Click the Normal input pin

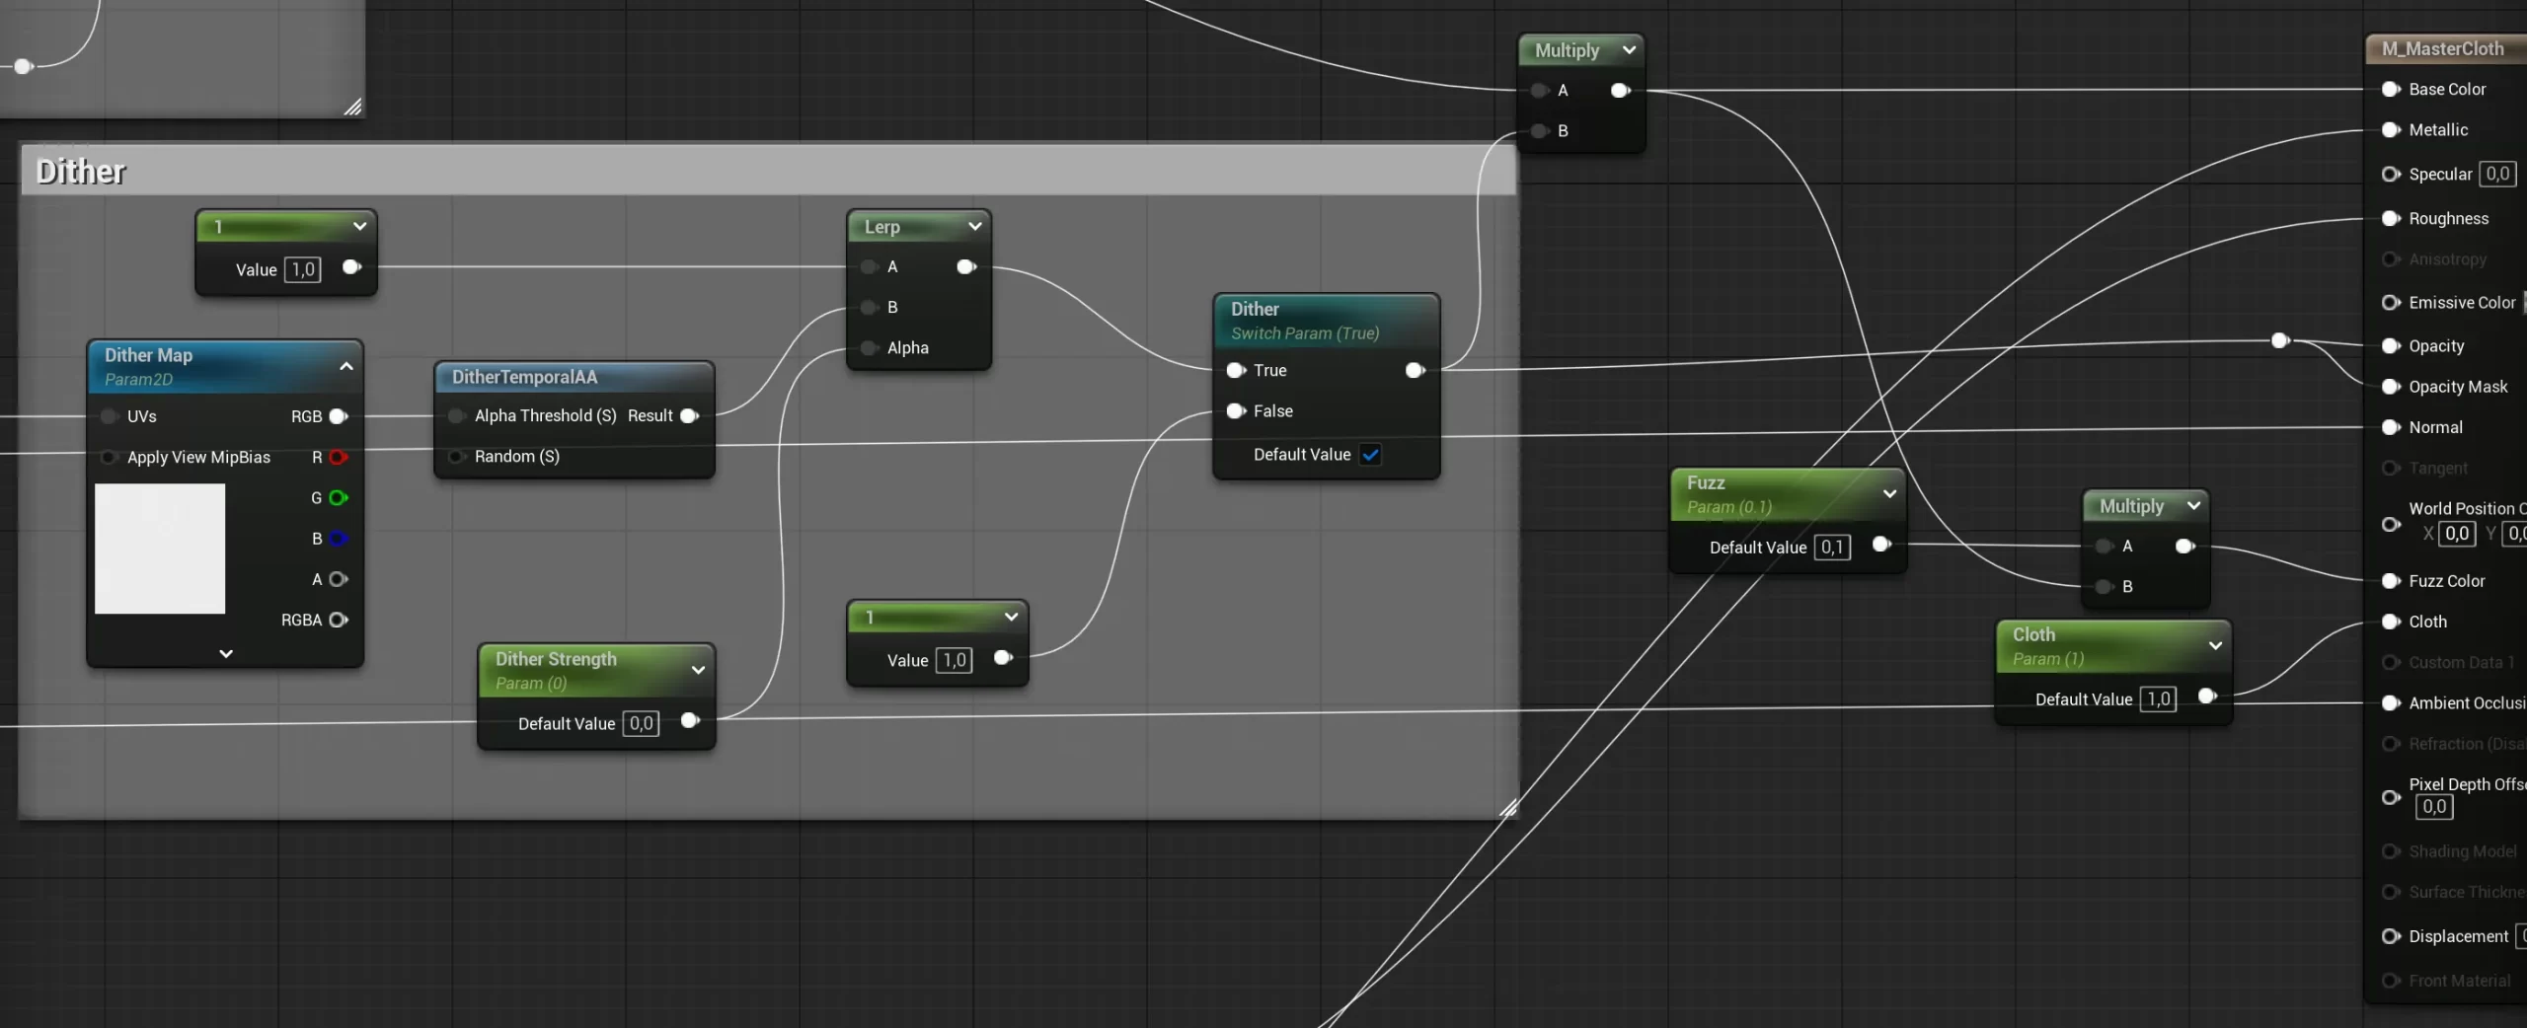(x=2391, y=427)
